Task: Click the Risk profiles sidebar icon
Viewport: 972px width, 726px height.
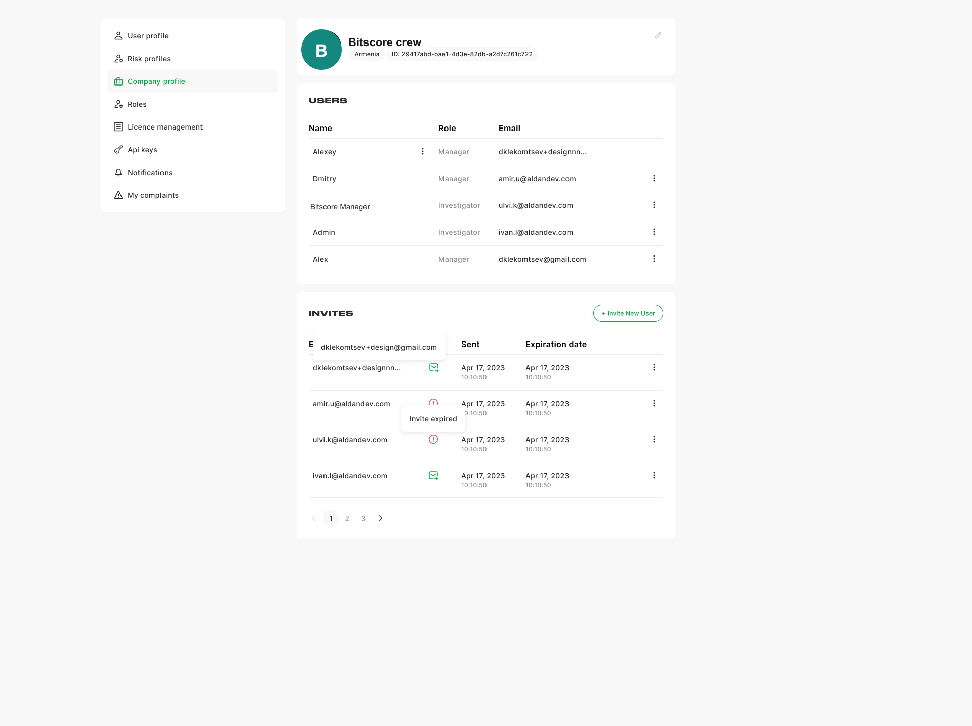Action: click(x=118, y=59)
